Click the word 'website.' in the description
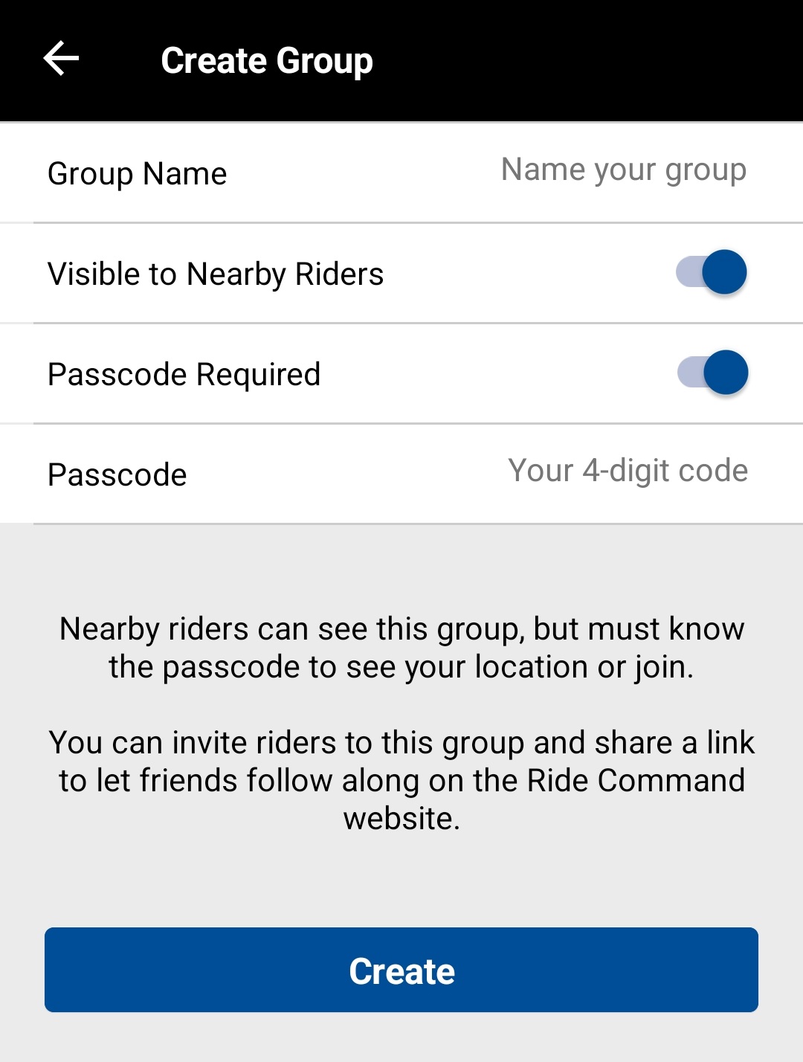 [401, 819]
